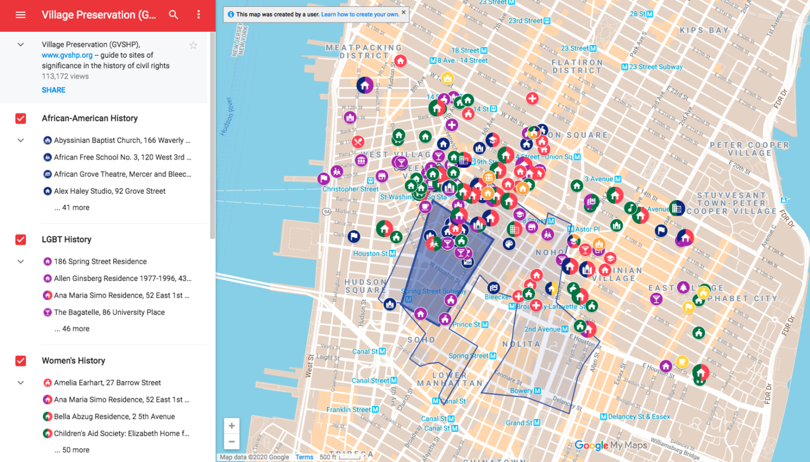
Task: Click the green music note marker
Action: pos(630,208)
